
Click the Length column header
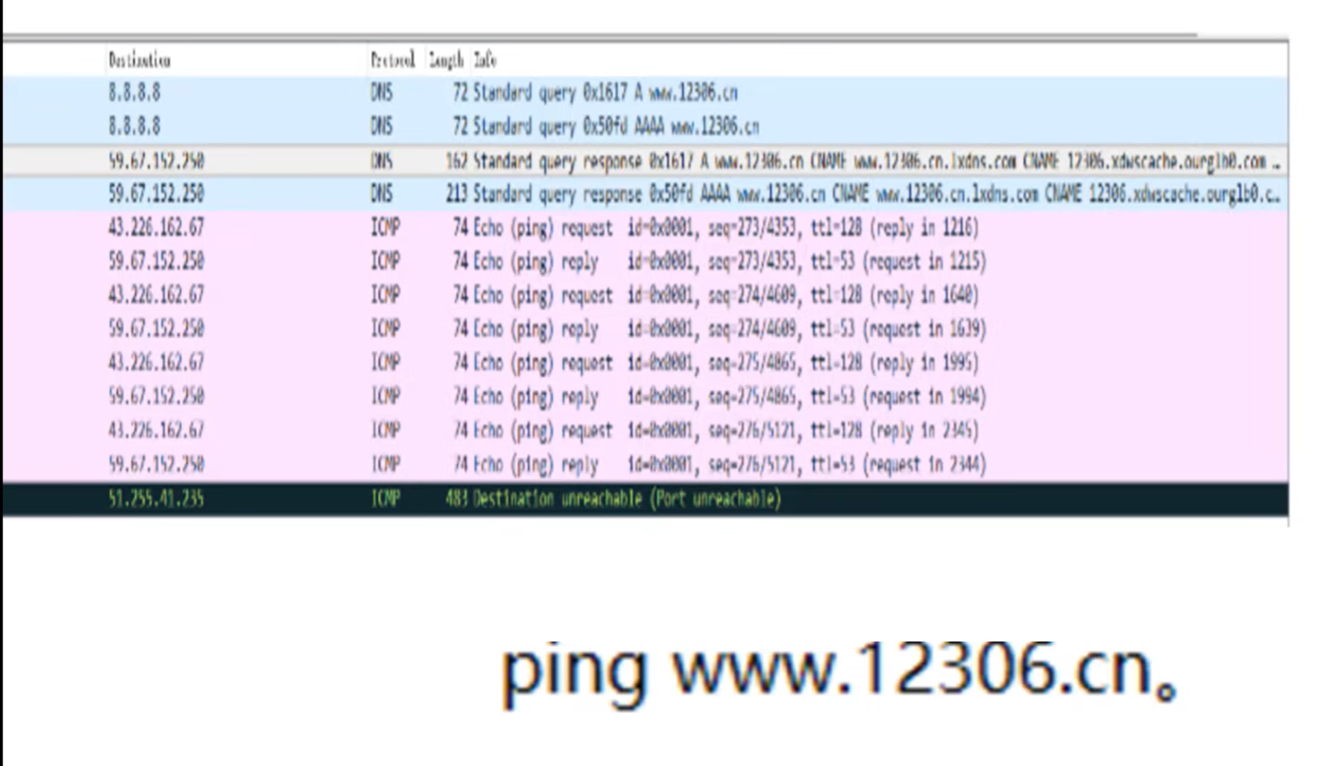coord(446,60)
